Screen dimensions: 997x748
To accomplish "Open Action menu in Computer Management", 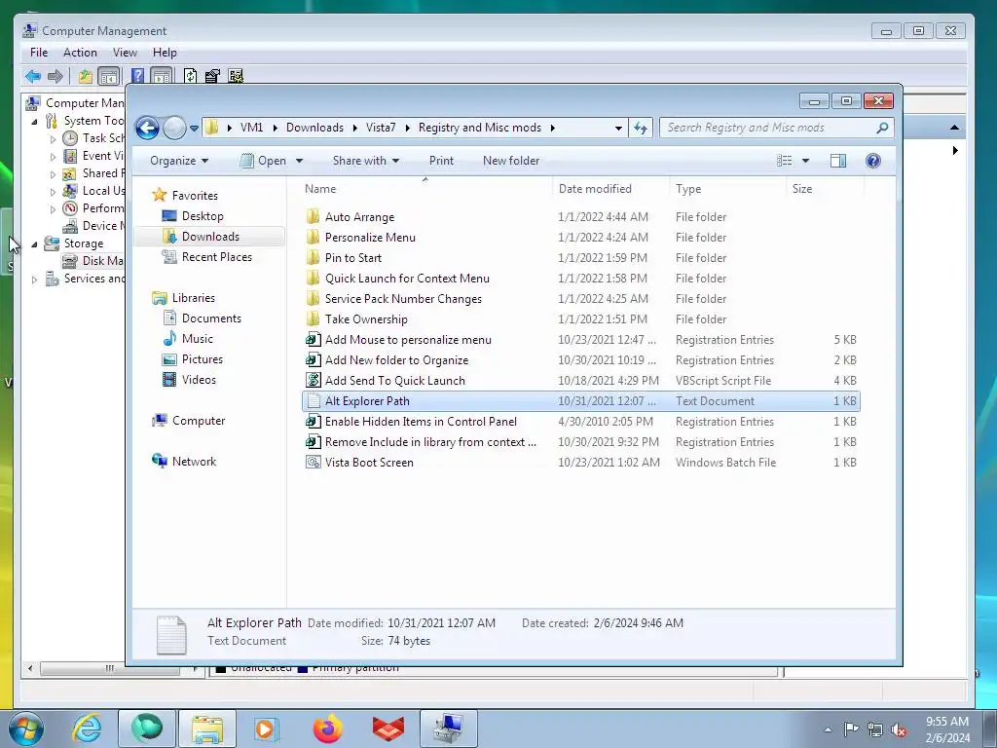I will (x=80, y=53).
